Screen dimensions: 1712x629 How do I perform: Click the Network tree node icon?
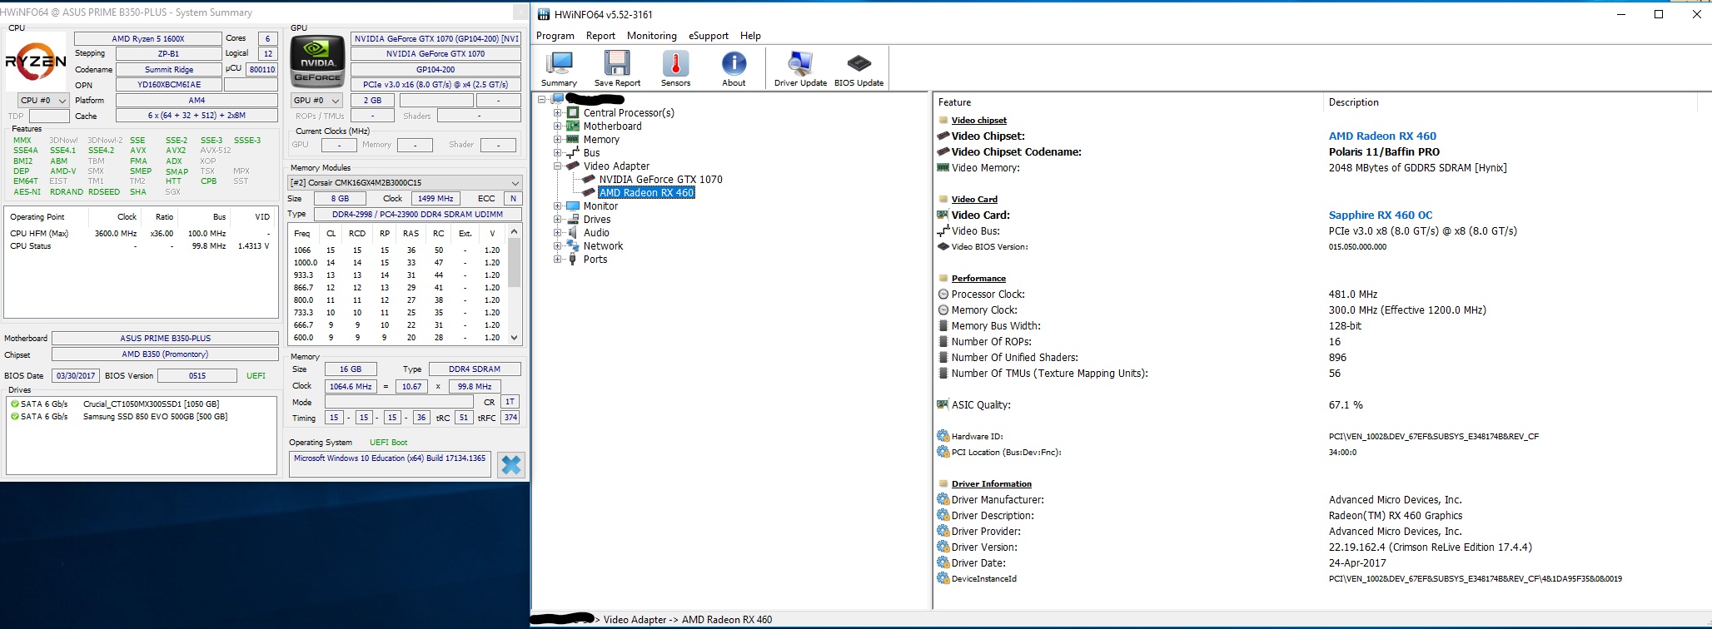coord(573,246)
